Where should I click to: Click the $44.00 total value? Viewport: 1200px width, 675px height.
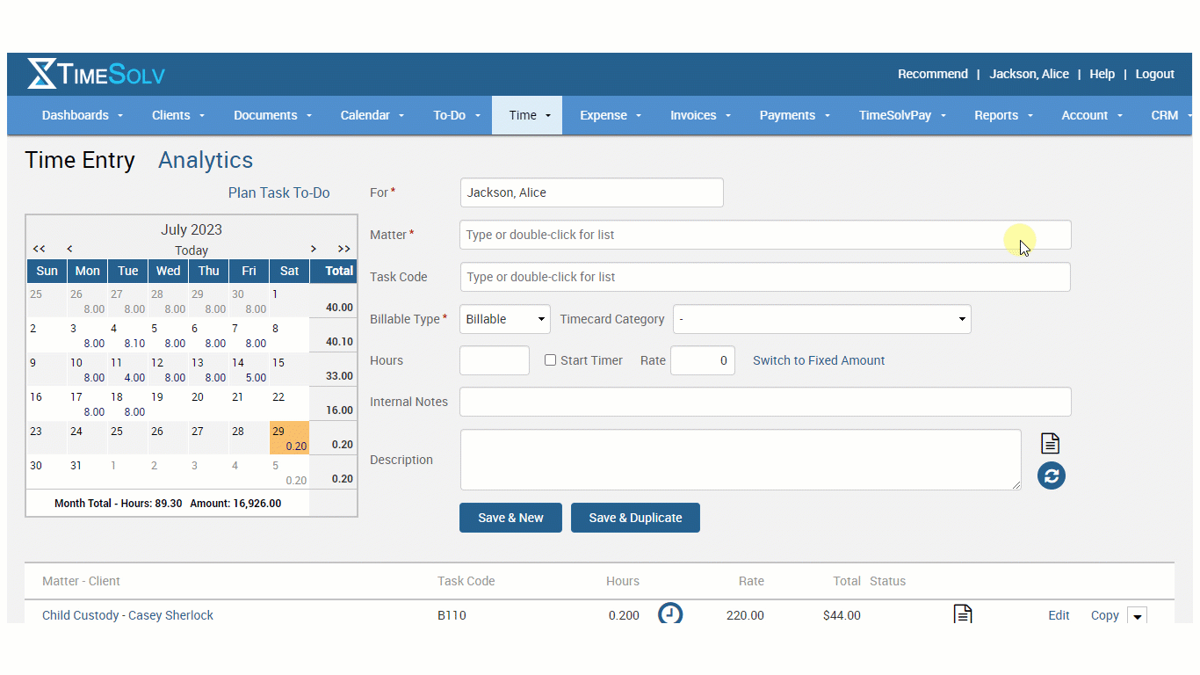tap(842, 615)
